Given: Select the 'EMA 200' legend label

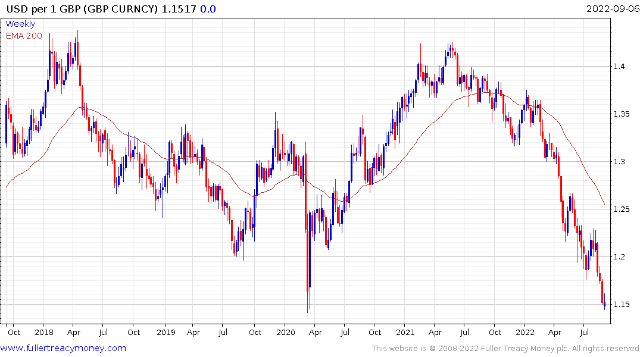Looking at the screenshot, I should (x=24, y=36).
